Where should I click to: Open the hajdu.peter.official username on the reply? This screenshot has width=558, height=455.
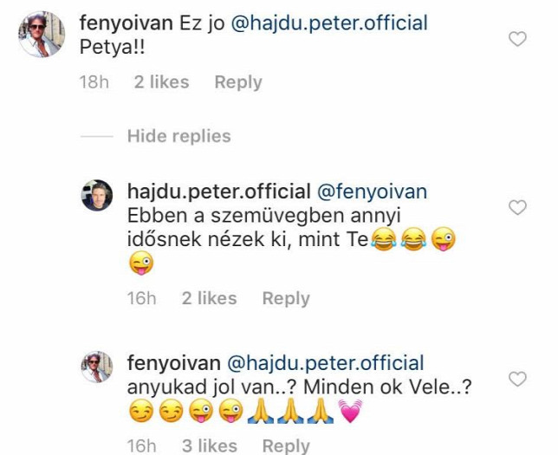[219, 192]
